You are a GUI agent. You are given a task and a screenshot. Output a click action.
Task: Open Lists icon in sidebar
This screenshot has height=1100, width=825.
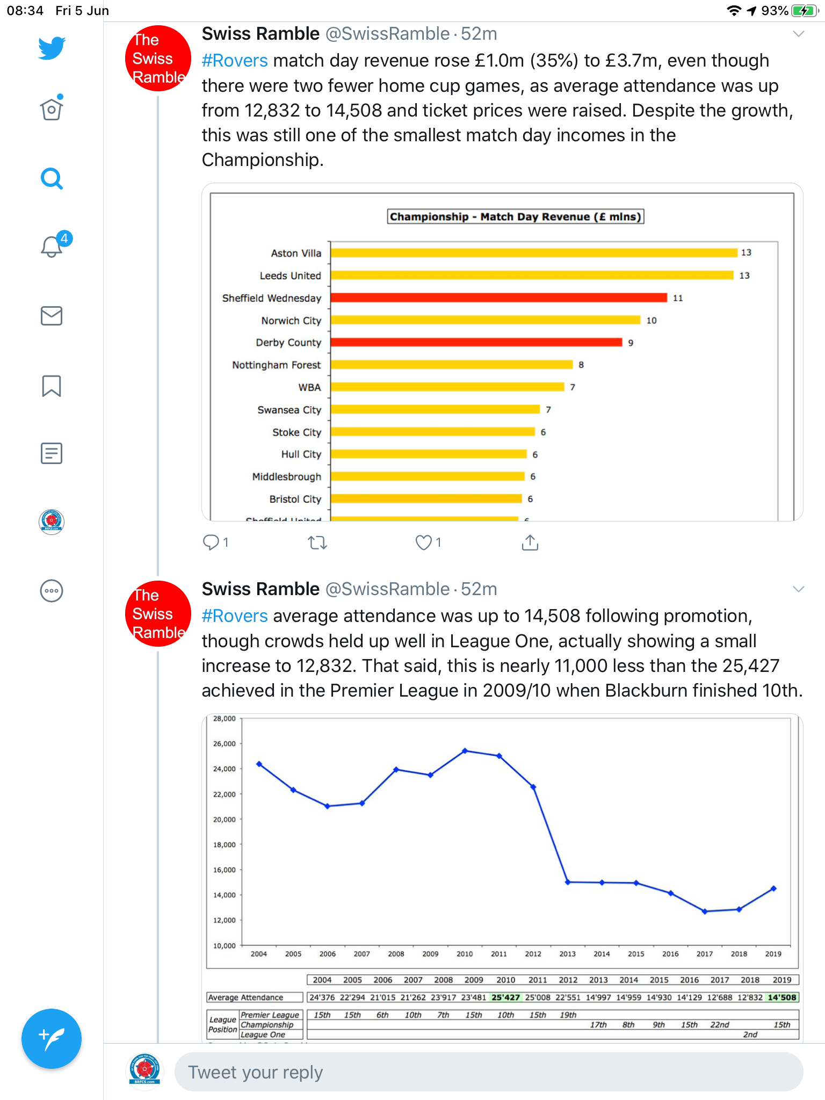coord(52,453)
